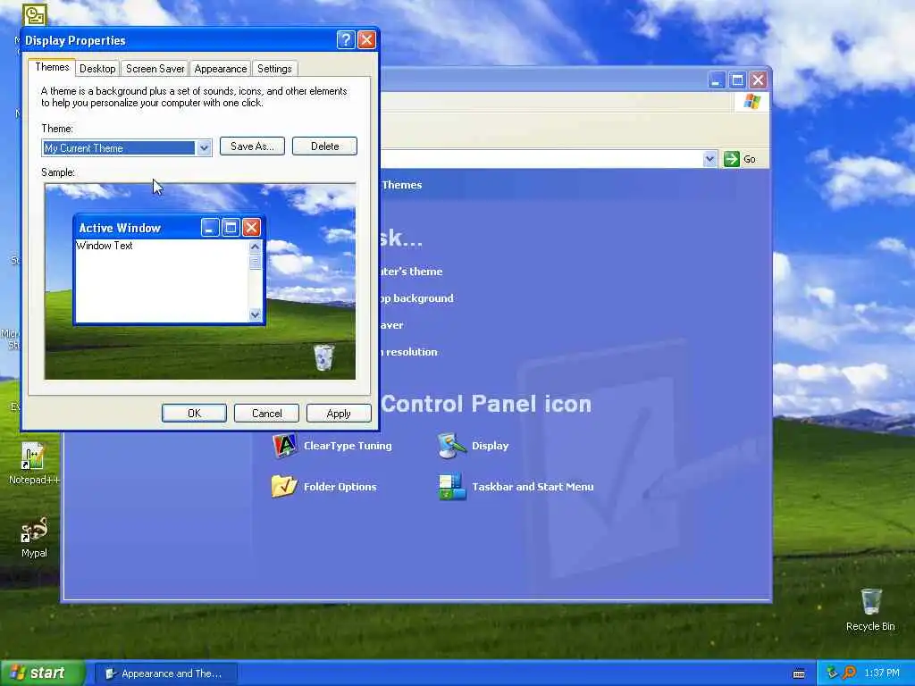915x686 pixels.
Task: Switch to the Settings tab
Action: (x=274, y=68)
